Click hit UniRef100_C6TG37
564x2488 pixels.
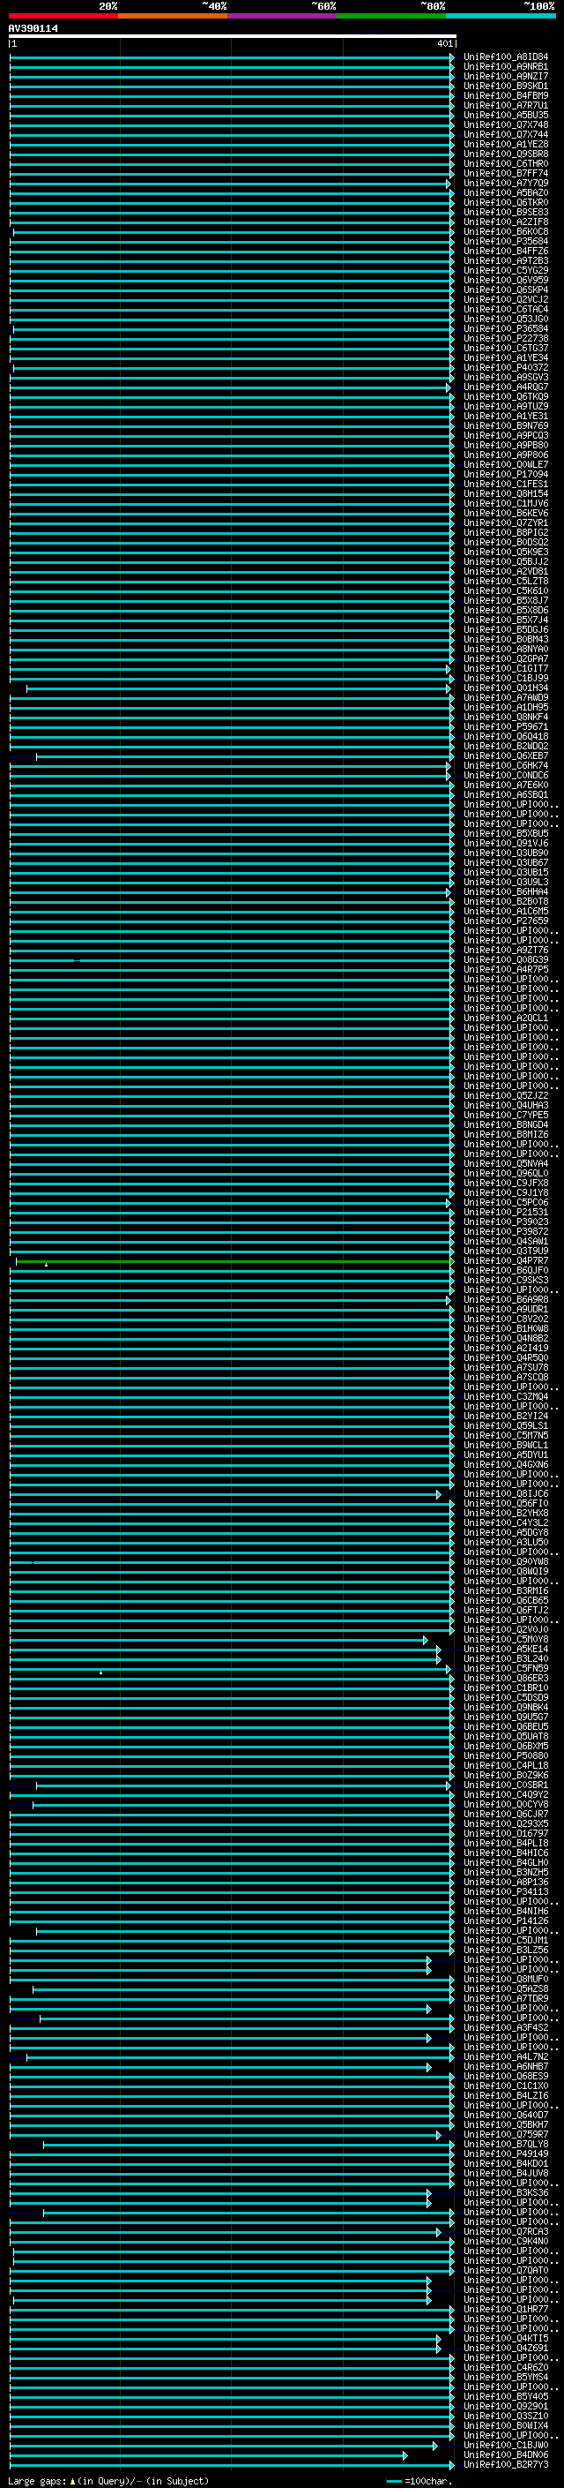[505, 349]
